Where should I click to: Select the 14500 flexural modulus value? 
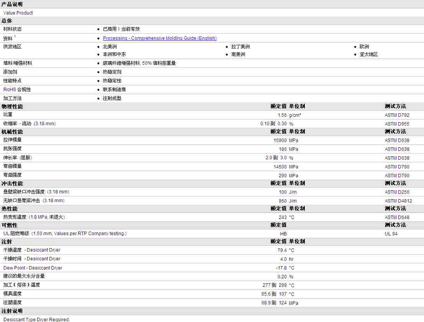tap(280, 167)
